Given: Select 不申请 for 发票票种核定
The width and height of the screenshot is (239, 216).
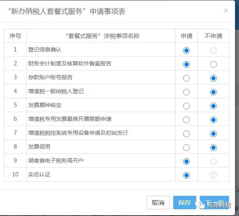Looking at the screenshot, I should pyautogui.click(x=213, y=106).
